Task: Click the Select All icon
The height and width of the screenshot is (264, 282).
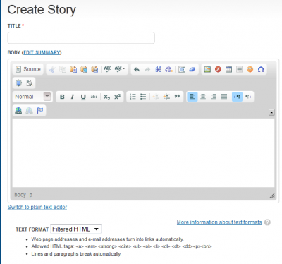Action: (x=182, y=69)
